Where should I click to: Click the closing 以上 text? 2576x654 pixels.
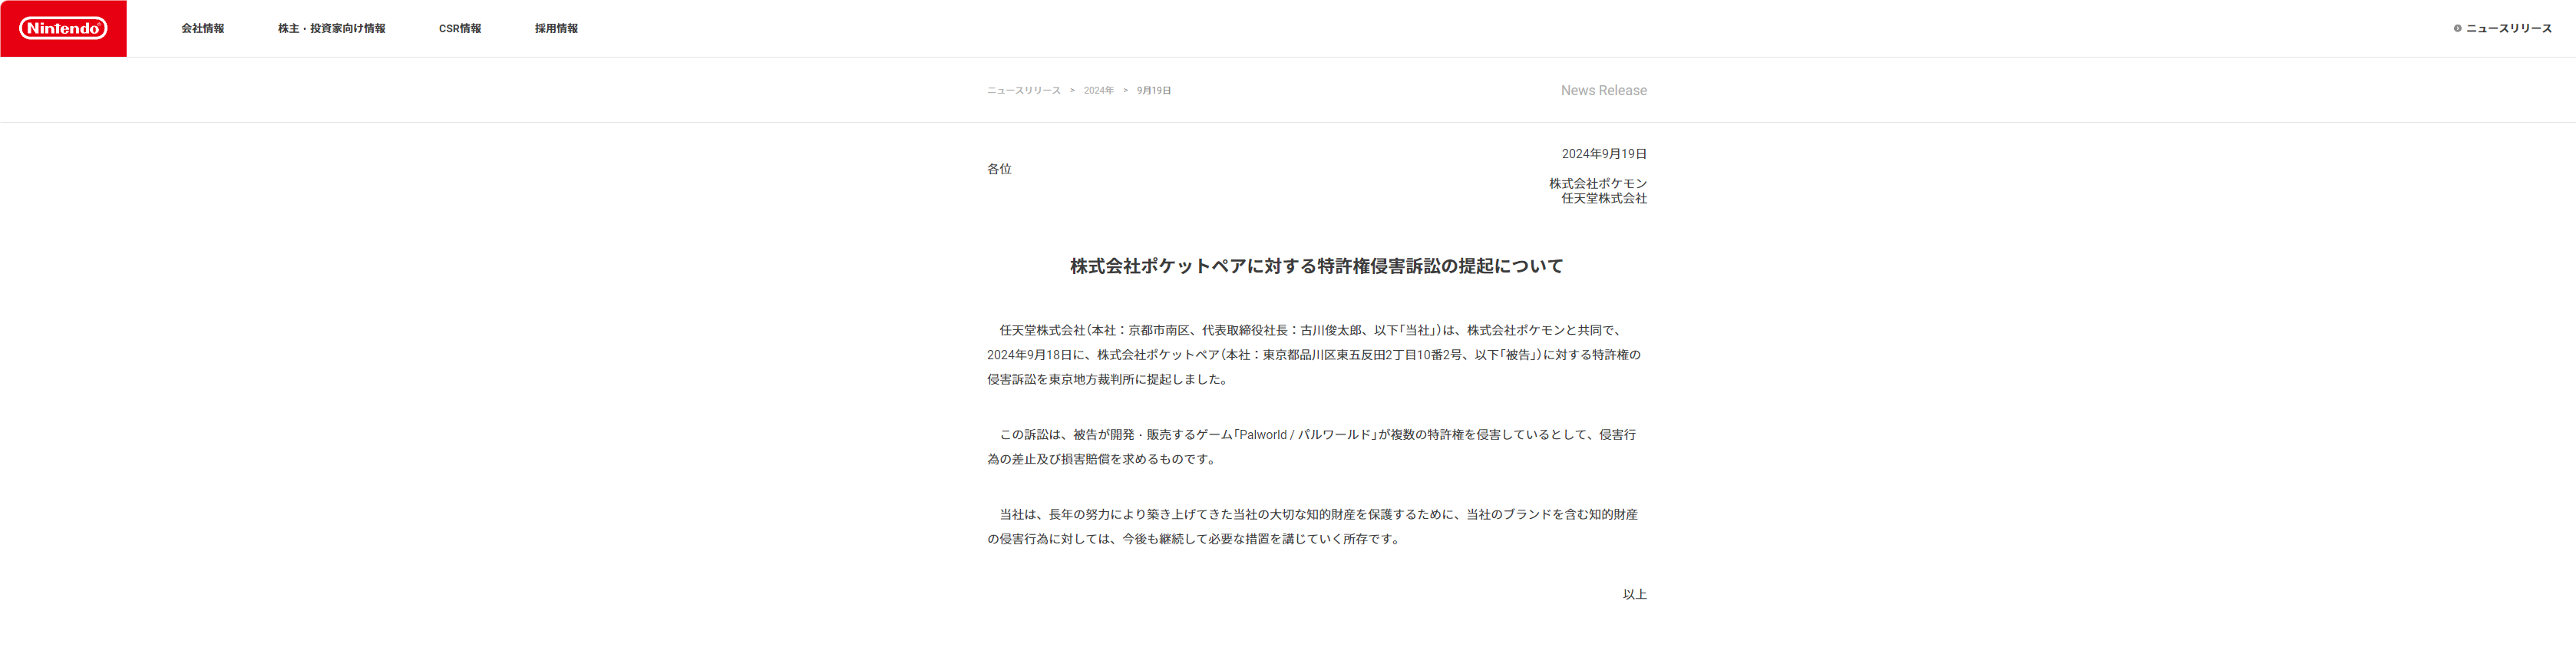1635,595
